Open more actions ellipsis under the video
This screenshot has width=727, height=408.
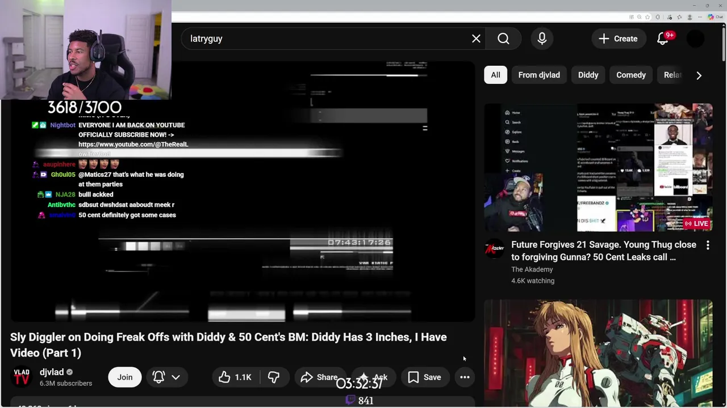pos(465,377)
